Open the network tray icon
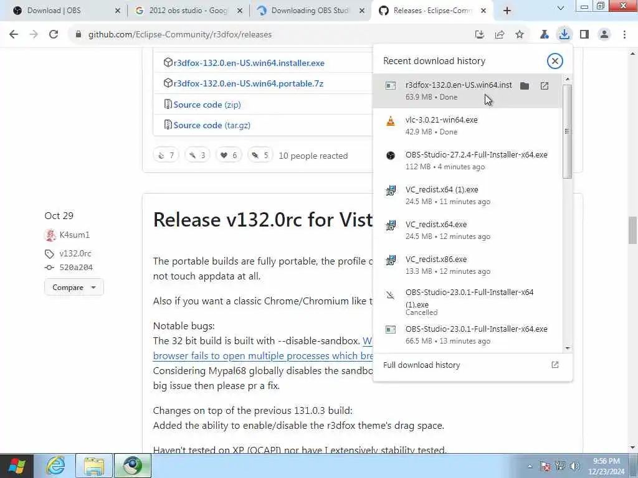Screen dimensions: 638x478 pos(560,466)
